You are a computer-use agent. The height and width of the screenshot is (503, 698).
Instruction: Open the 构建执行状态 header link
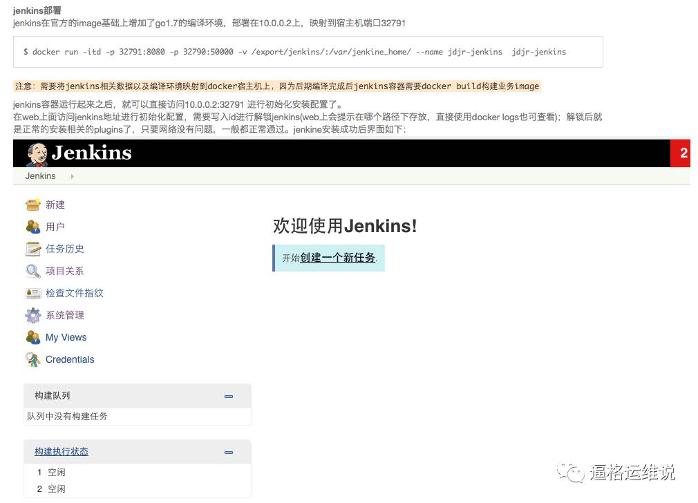point(62,452)
